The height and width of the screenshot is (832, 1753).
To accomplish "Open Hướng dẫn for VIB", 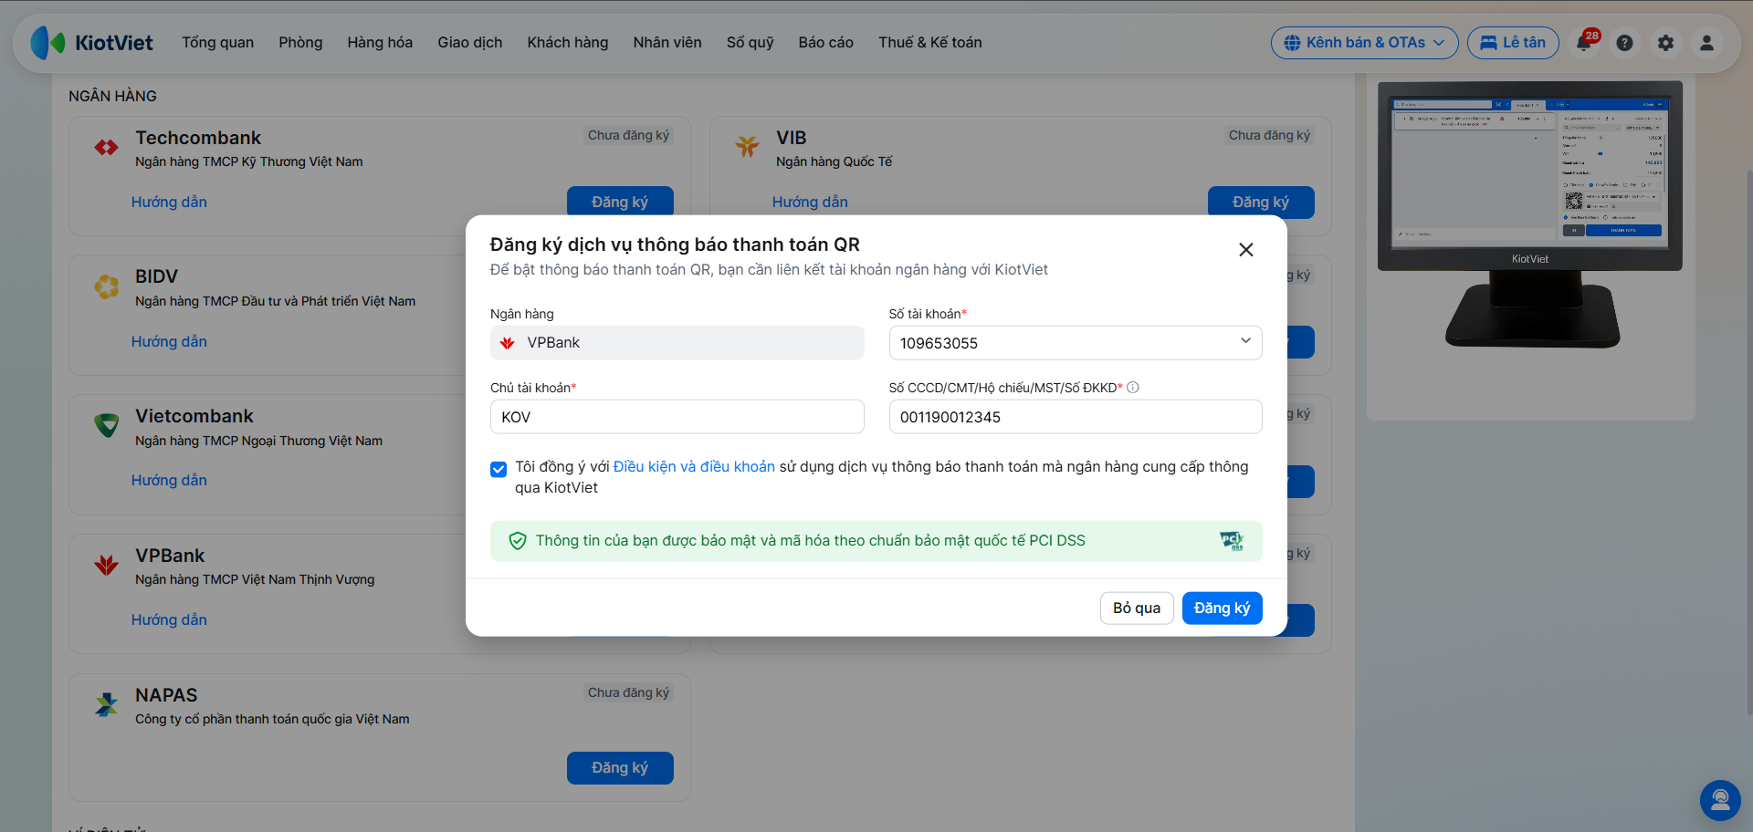I will (810, 203).
